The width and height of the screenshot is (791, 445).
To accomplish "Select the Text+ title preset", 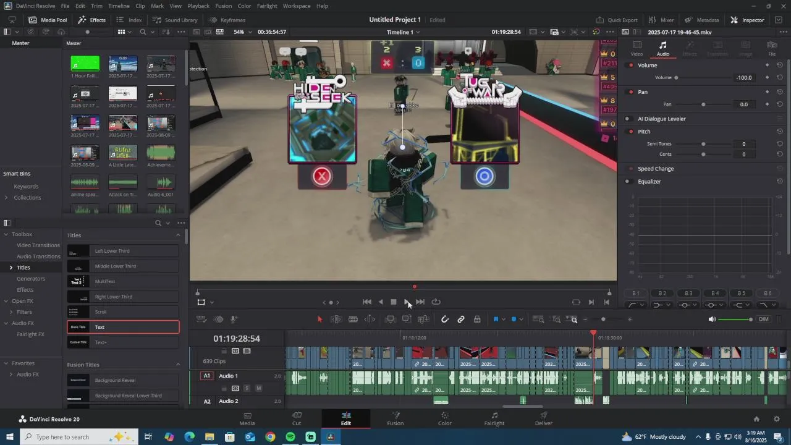I will [123, 342].
